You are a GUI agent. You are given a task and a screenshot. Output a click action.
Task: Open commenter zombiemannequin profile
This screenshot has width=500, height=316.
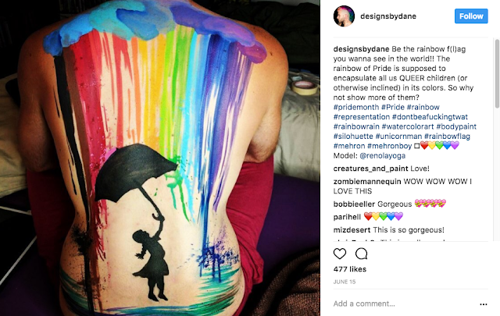(367, 182)
